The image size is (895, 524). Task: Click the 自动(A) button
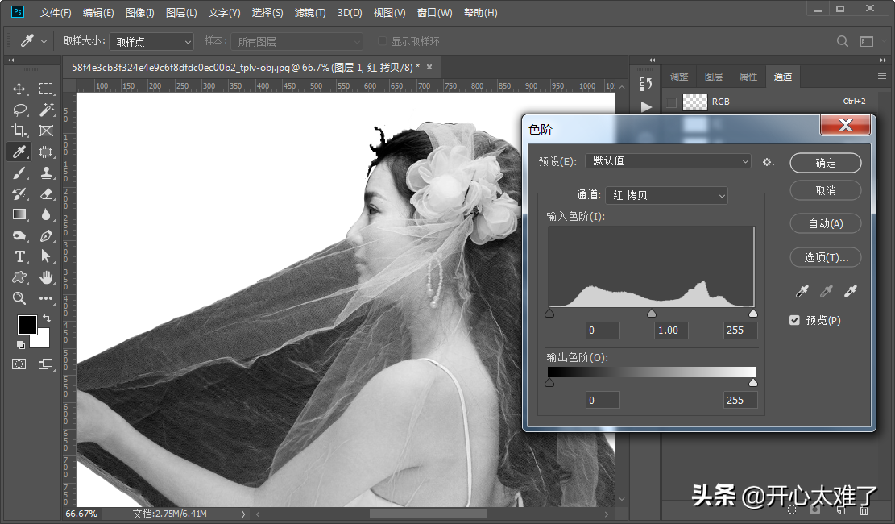click(x=825, y=223)
